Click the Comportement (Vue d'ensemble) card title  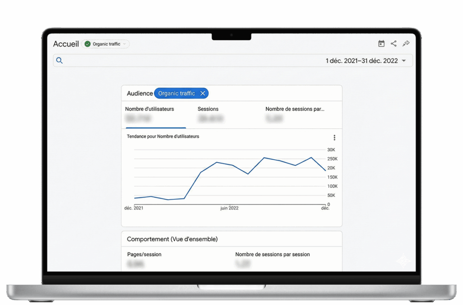pyautogui.click(x=172, y=239)
